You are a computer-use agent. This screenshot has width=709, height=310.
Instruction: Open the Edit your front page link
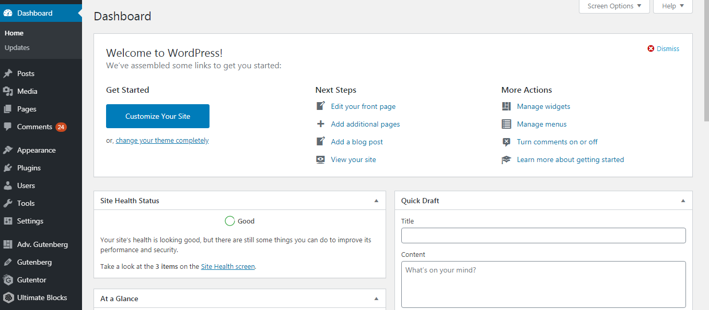click(x=363, y=106)
